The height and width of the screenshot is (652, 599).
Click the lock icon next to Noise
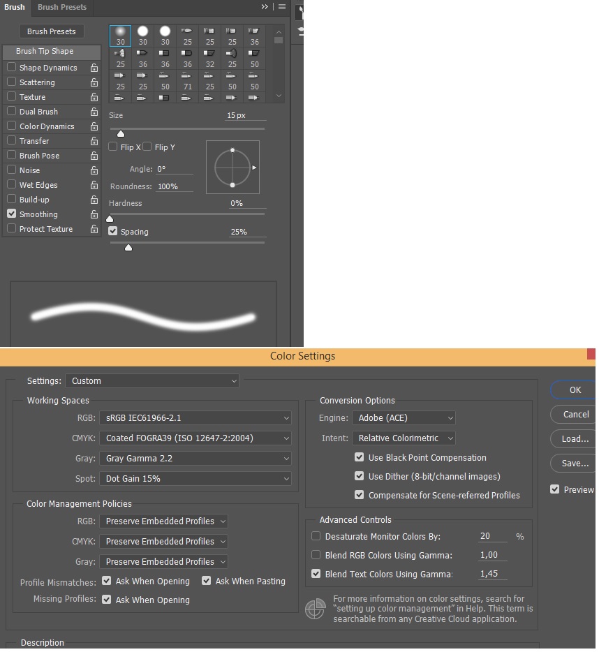94,170
